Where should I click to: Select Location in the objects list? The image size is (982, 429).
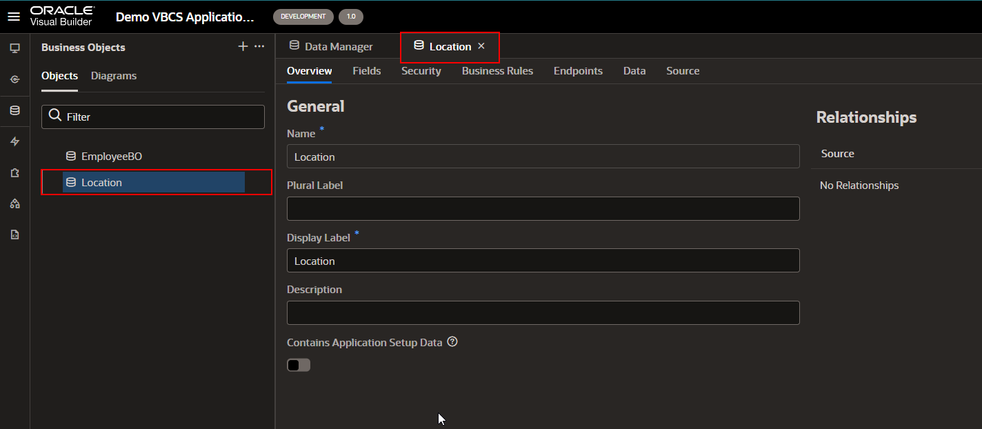pos(153,183)
